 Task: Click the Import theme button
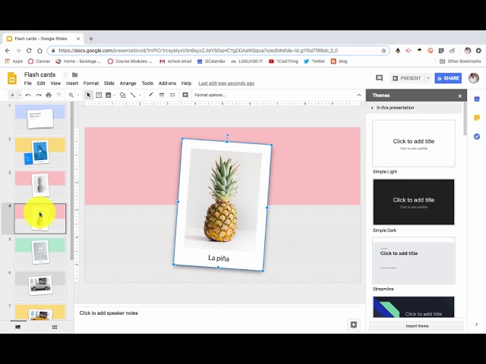(x=417, y=326)
